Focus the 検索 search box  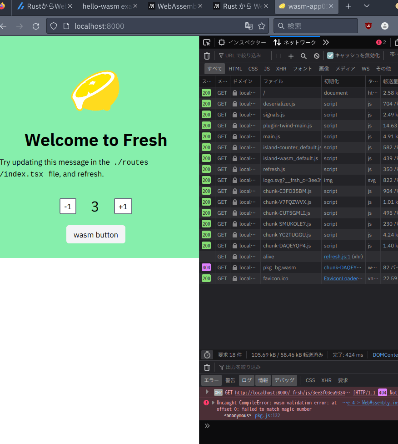[316, 26]
